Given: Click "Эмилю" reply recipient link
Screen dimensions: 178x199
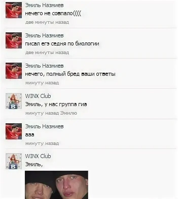Looking at the screenshot, I should (68, 113).
